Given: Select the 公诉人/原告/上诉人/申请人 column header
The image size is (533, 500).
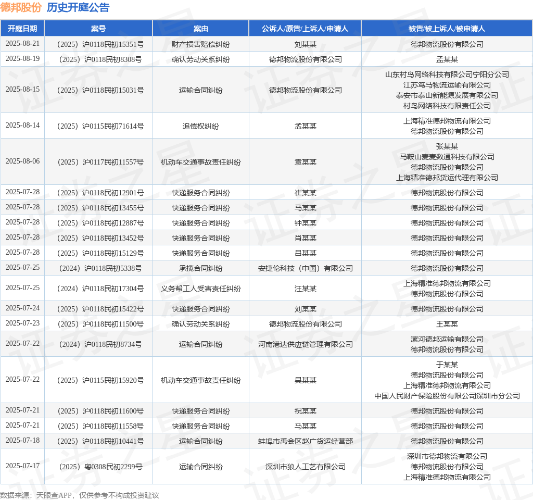Looking at the screenshot, I should click(305, 29).
